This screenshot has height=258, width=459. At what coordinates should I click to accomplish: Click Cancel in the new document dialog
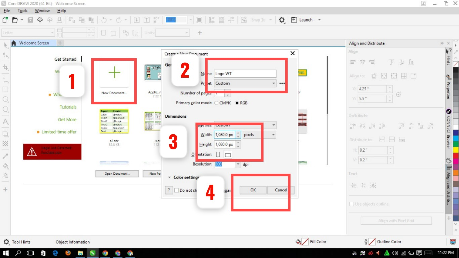click(x=281, y=190)
